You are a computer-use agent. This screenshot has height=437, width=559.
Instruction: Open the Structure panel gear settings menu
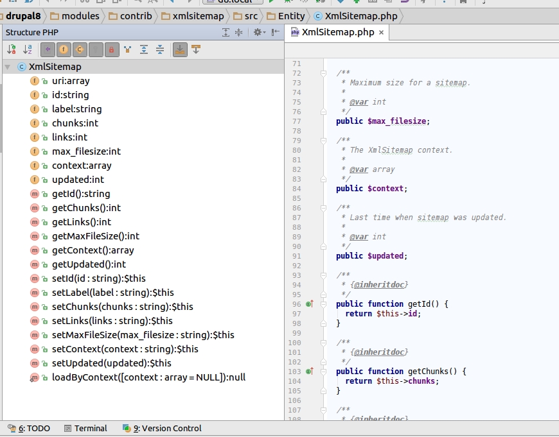259,33
